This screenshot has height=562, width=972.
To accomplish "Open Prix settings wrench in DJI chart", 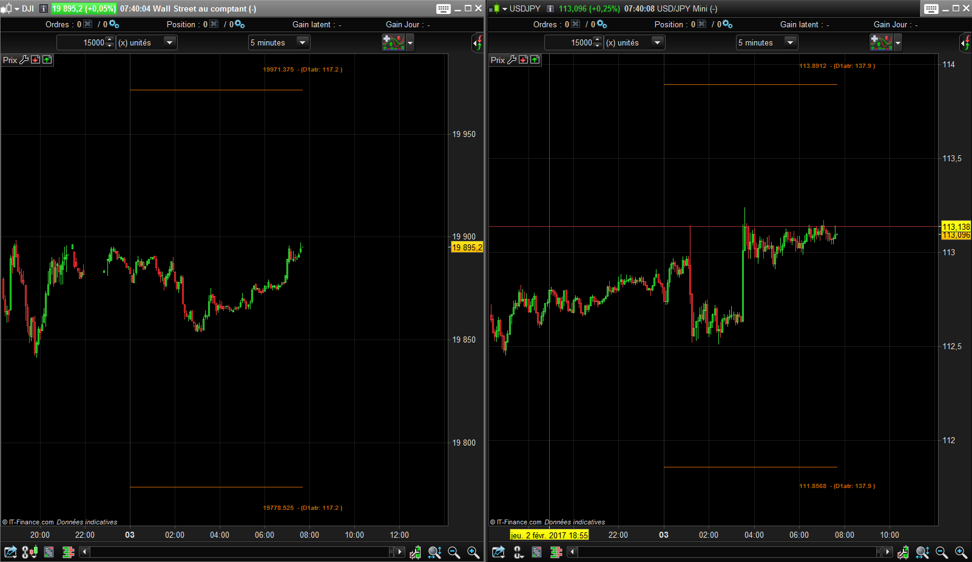I will (24, 59).
